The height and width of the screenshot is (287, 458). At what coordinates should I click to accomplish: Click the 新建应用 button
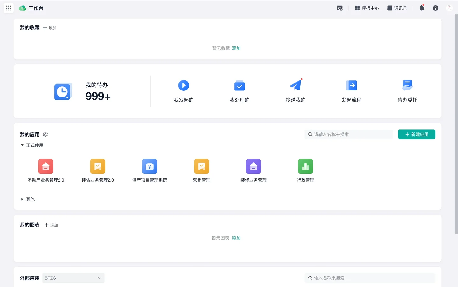[416, 134]
